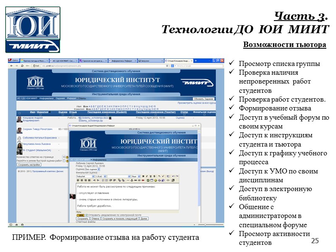Viewport: 336px width, 252px height.
Task: Toggle the quick grading mode checkbox
Action: coord(64,161)
